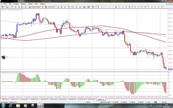
Task: Click the Periods clock icon
Action: pyautogui.click(x=88, y=7)
